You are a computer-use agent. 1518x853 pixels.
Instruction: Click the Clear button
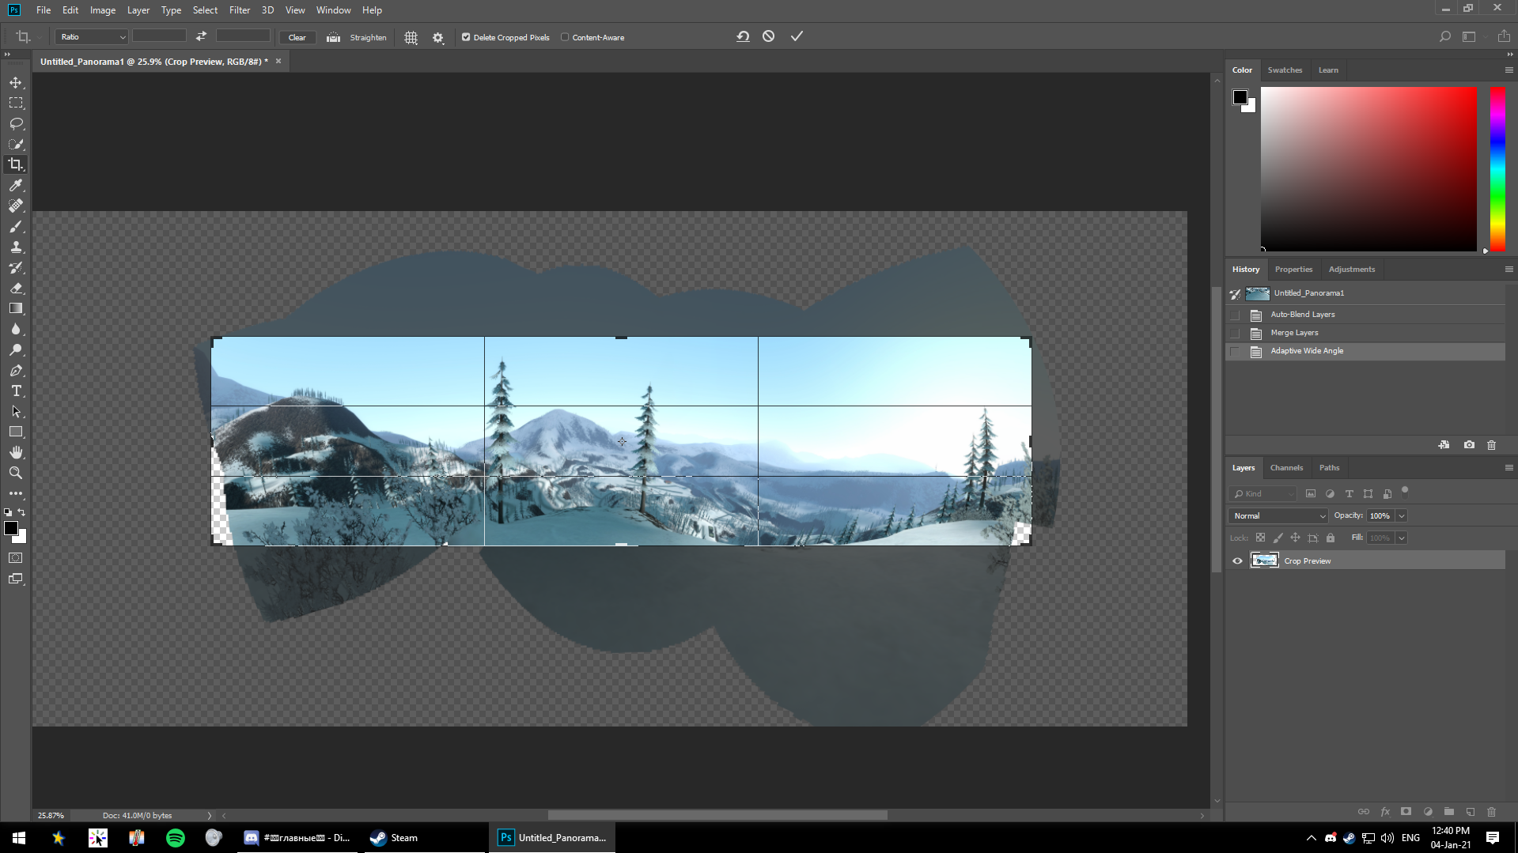tap(297, 37)
